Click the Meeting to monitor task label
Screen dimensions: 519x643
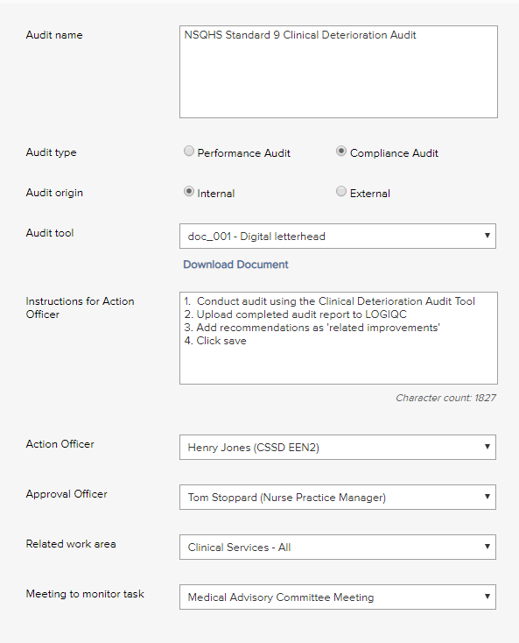pyautogui.click(x=85, y=594)
